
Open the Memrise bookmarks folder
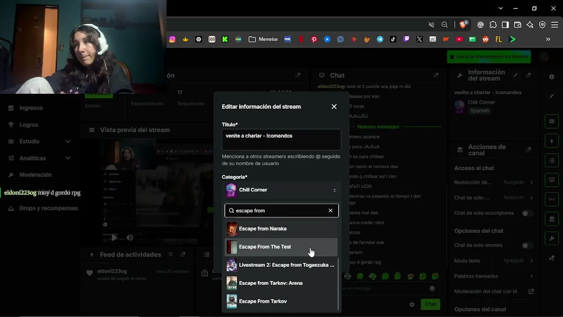click(263, 39)
